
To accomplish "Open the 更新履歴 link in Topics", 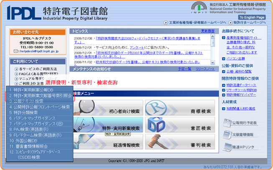I will (207, 31).
